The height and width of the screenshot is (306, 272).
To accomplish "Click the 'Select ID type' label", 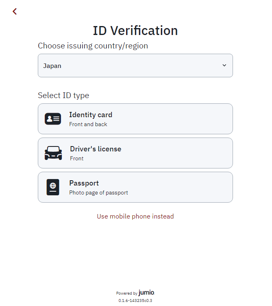I will coord(63,95).
